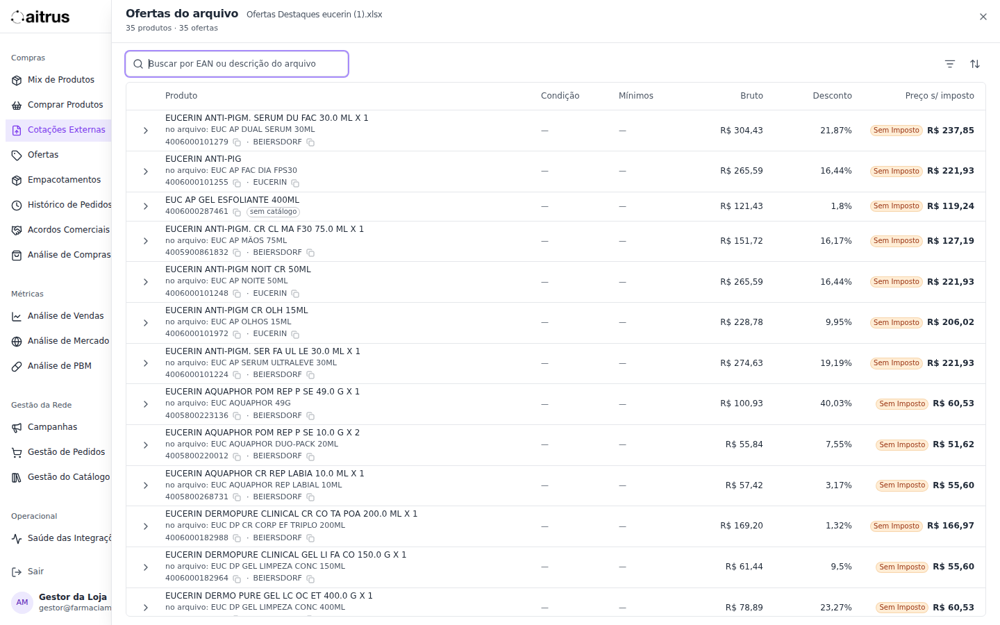Expand the AQUAPHOR POM REP 49.0 G row

[x=146, y=404]
